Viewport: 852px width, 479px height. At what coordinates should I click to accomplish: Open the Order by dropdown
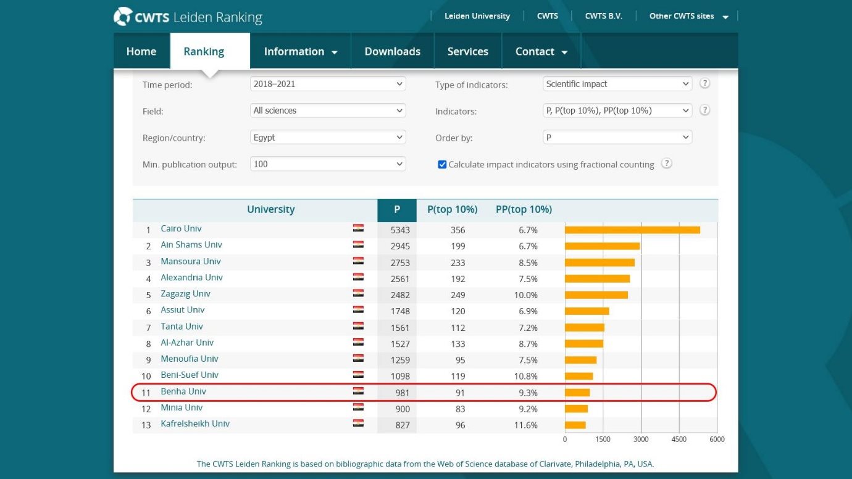[617, 138]
